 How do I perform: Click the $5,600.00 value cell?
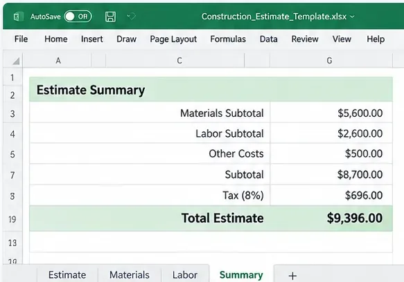331,113
